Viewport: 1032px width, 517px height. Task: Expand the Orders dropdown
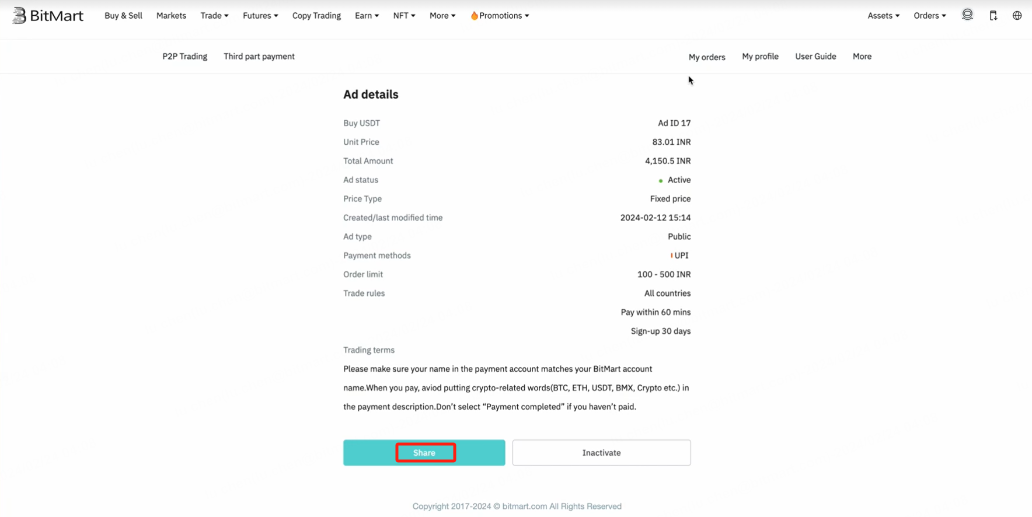point(930,16)
